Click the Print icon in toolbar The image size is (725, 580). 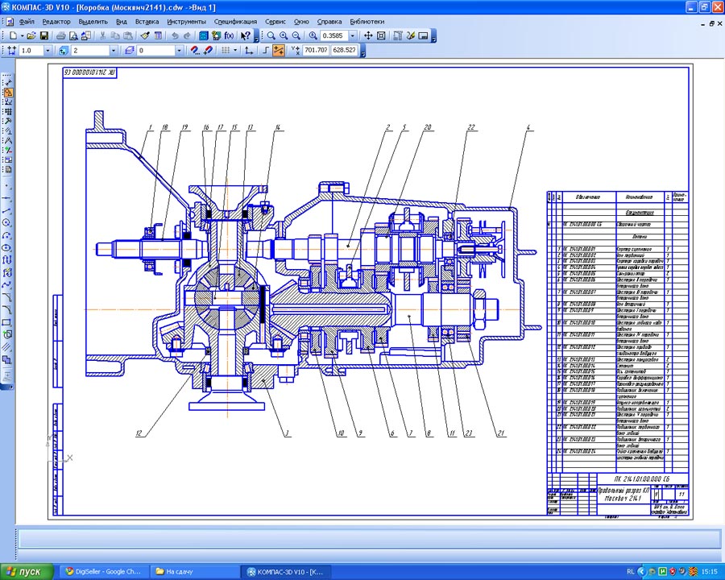click(61, 36)
